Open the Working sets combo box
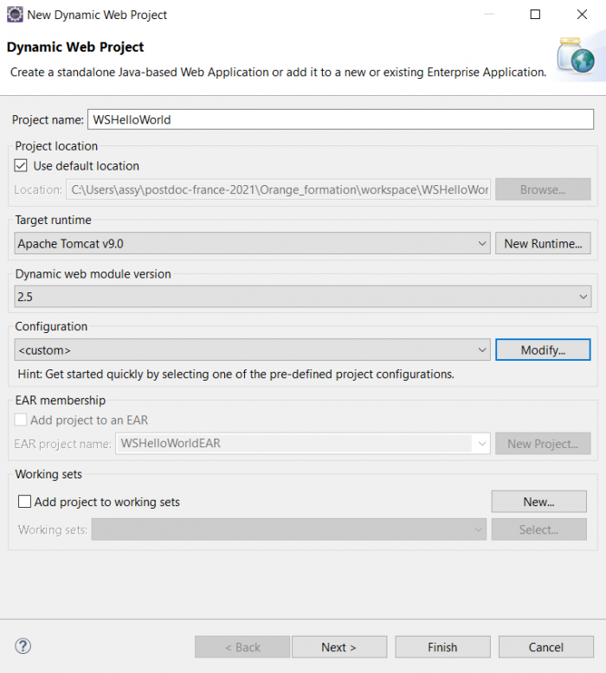Screen dimensions: 606x673 point(288,529)
